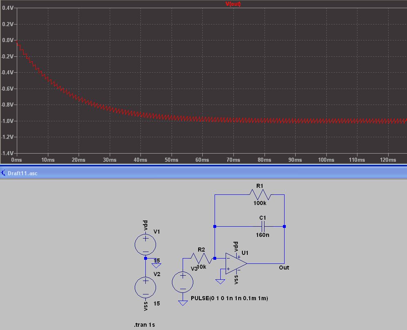Click the C1 160n value text
The height and width of the screenshot is (330, 407).
click(262, 235)
